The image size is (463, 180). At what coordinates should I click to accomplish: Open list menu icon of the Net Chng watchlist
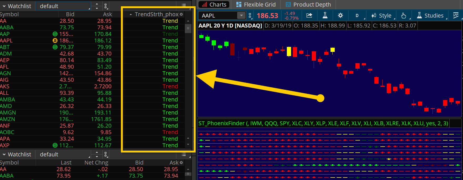tap(184, 154)
